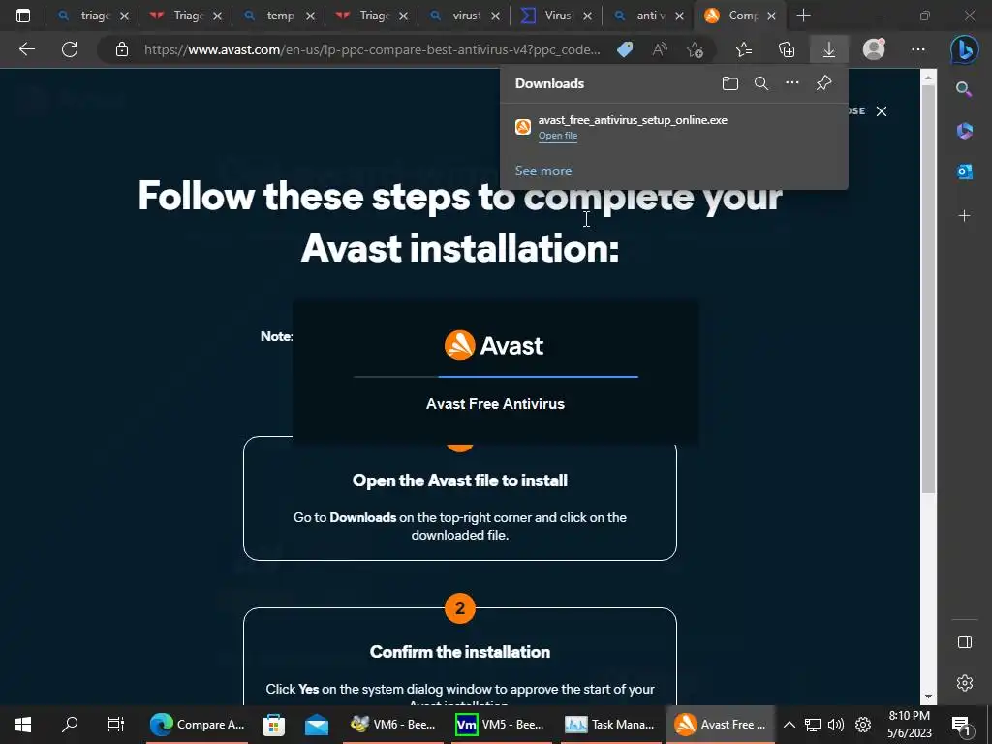Open the Outlook sidebar icon

point(964,170)
